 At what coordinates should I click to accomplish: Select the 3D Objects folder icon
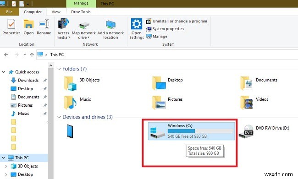click(70, 83)
